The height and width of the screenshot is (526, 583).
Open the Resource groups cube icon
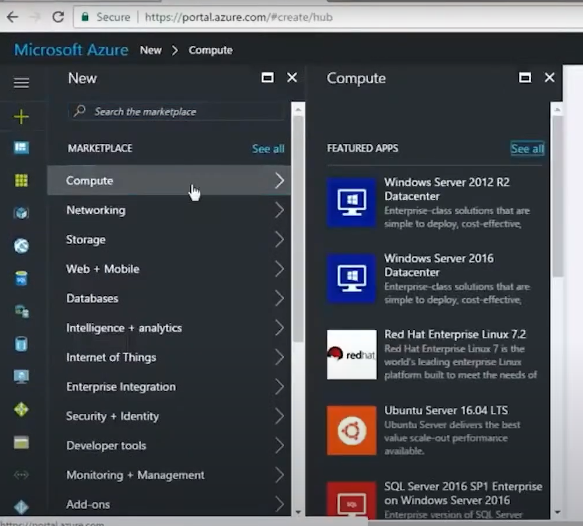pos(21,213)
